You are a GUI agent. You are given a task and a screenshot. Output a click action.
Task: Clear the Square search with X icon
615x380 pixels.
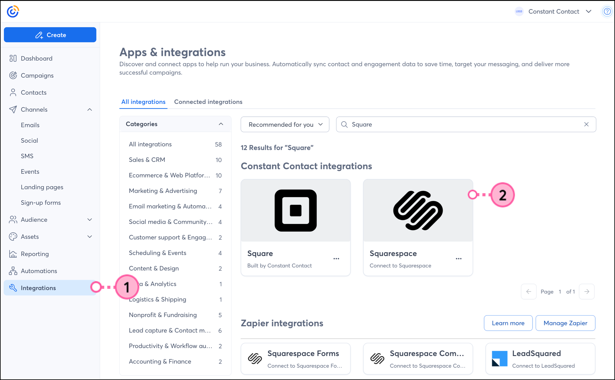(x=586, y=124)
